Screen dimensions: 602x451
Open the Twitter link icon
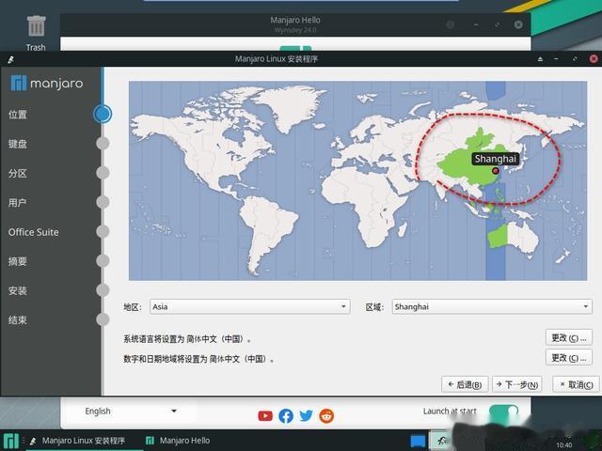[x=306, y=415]
